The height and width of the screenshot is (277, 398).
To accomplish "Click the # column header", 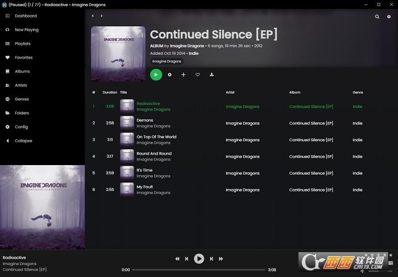I will (94, 92).
